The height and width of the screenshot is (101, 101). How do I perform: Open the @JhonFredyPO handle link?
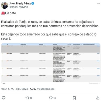pos(19,7)
